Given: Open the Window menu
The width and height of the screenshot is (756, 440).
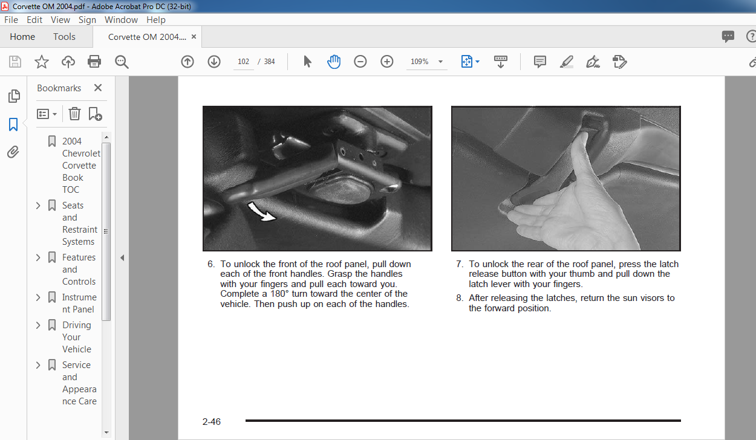Looking at the screenshot, I should (121, 19).
